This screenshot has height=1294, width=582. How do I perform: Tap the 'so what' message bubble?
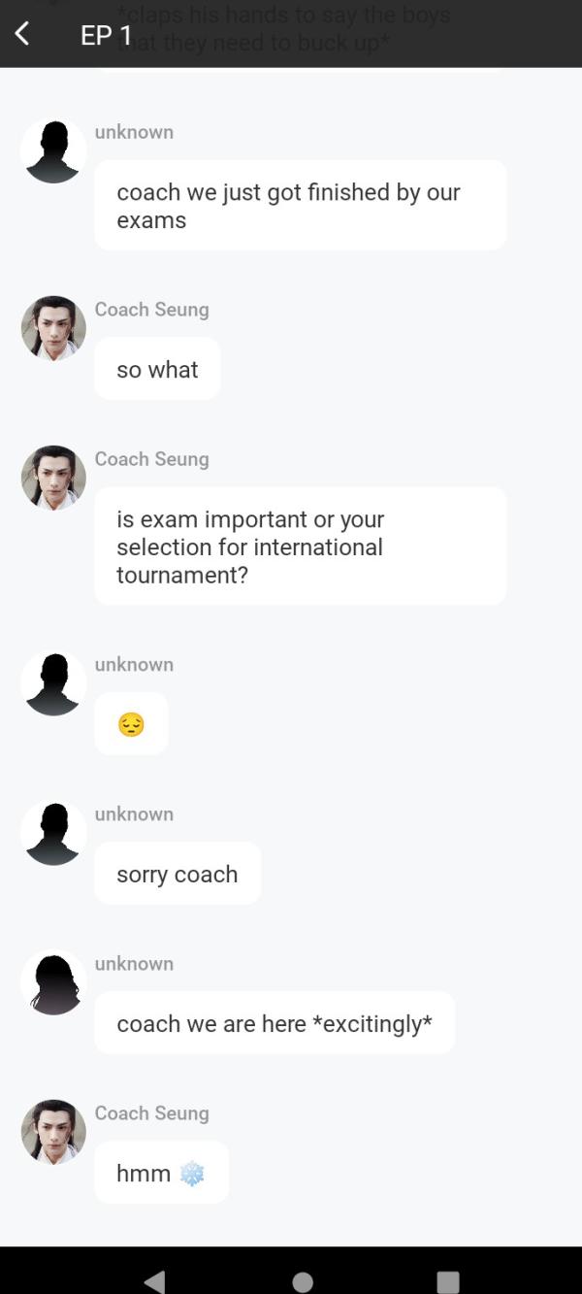[x=157, y=369]
